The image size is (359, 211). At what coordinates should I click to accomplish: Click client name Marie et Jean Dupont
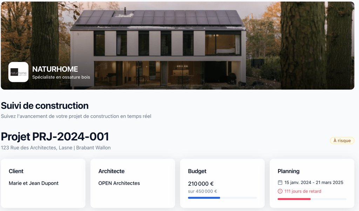coord(34,183)
